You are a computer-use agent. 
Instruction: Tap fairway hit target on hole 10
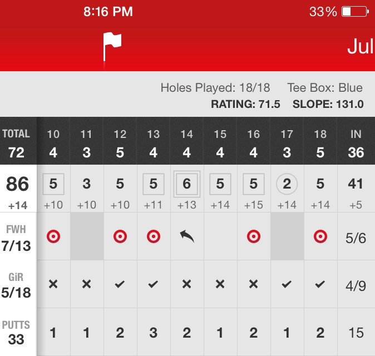(x=53, y=236)
